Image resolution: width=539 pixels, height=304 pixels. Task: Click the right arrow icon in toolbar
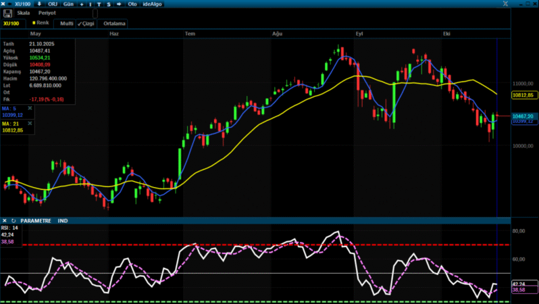click(x=120, y=4)
